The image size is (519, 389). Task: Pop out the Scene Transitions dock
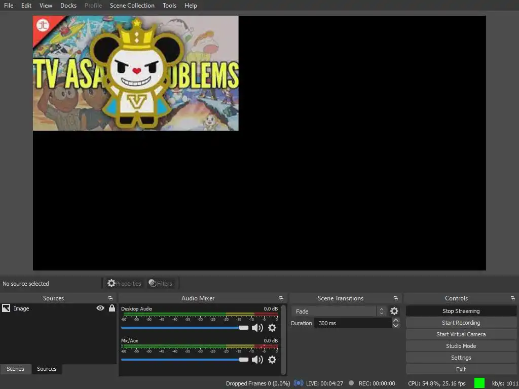tap(395, 298)
